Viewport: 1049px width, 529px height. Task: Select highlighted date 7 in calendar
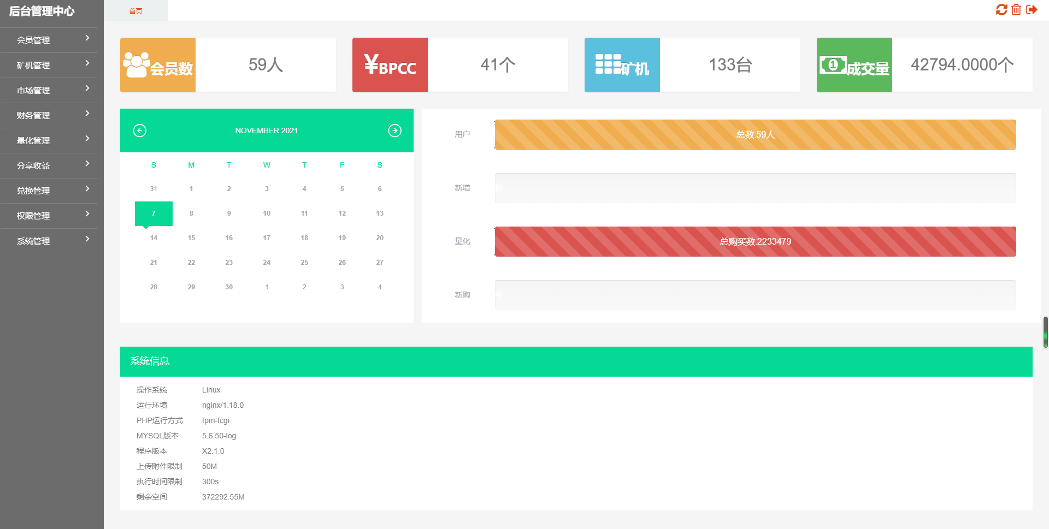point(154,213)
